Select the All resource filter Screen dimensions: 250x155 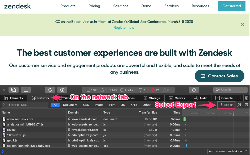click(x=55, y=105)
